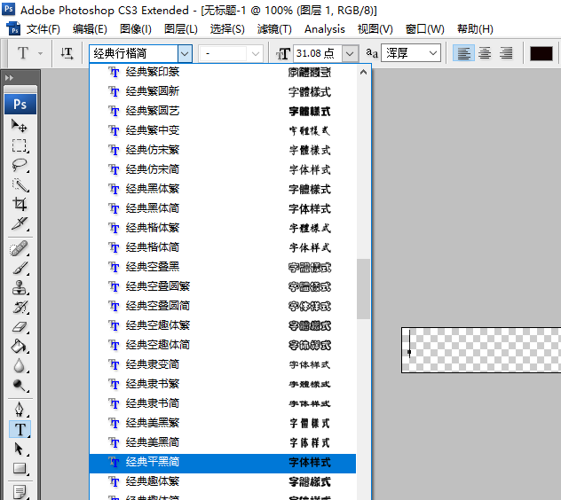Select the History Brush tool

click(x=20, y=307)
